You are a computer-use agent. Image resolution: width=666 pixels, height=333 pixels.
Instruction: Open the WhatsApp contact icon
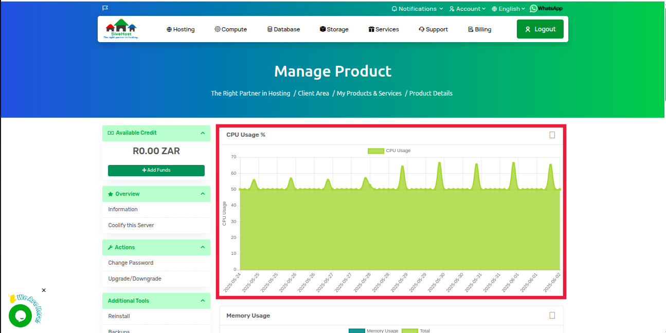click(x=546, y=8)
